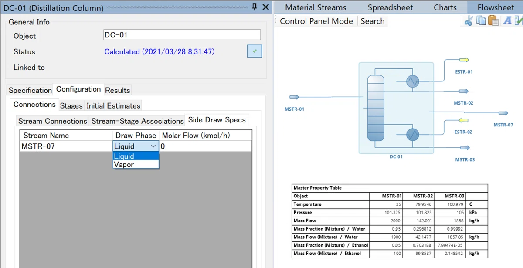Click the Cut scissors icon in flowsheet toolbar
The height and width of the screenshot is (268, 523).
(x=469, y=20)
